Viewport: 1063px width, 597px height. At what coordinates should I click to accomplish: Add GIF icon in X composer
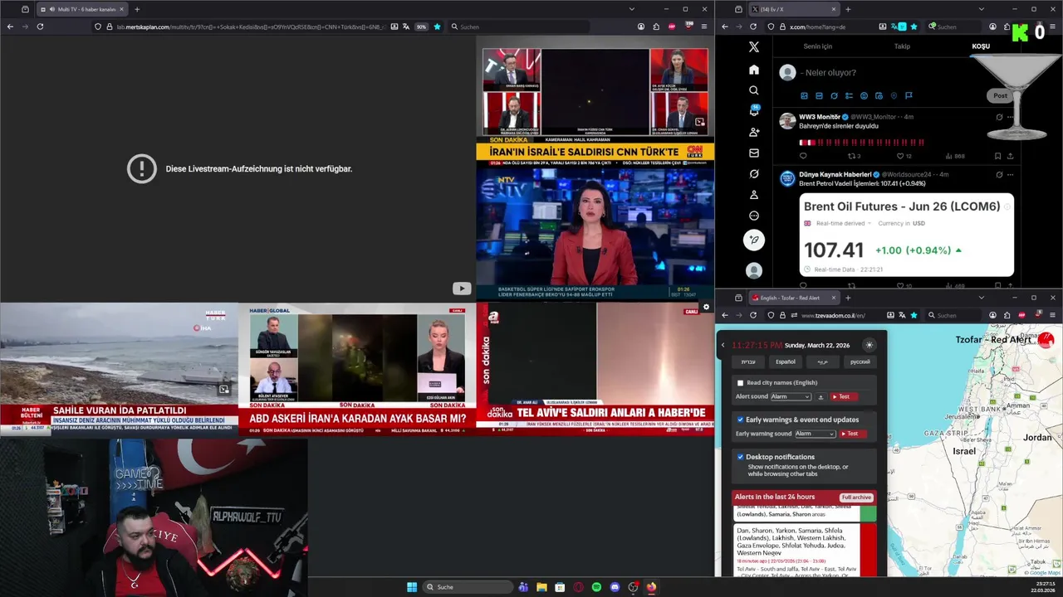point(819,95)
